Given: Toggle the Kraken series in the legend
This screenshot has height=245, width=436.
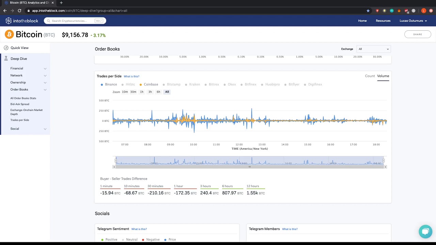Looking at the screenshot, I should (x=192, y=84).
